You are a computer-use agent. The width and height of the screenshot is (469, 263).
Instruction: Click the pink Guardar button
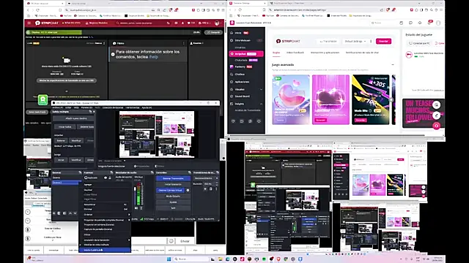point(383,41)
